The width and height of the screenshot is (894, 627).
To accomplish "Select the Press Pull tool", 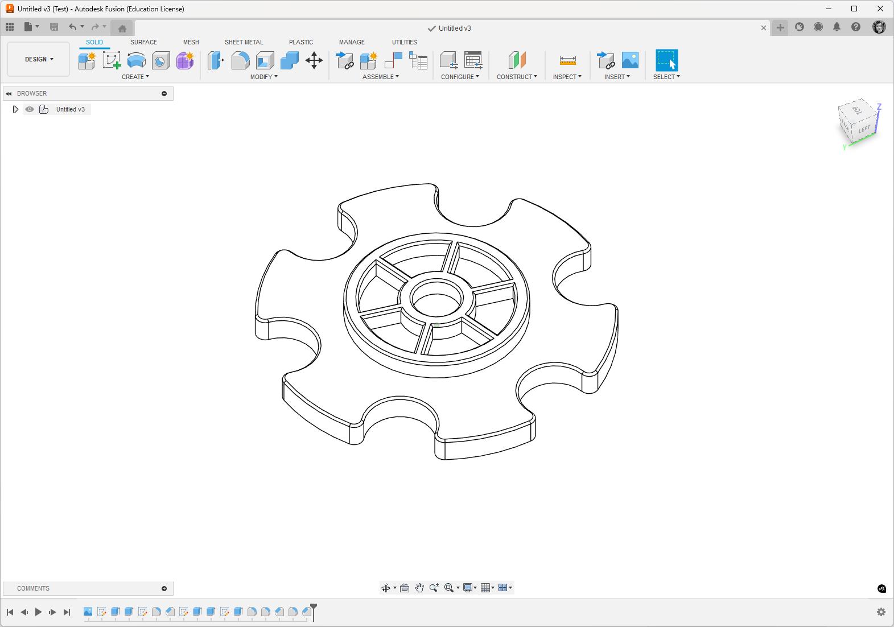I will pyautogui.click(x=216, y=60).
